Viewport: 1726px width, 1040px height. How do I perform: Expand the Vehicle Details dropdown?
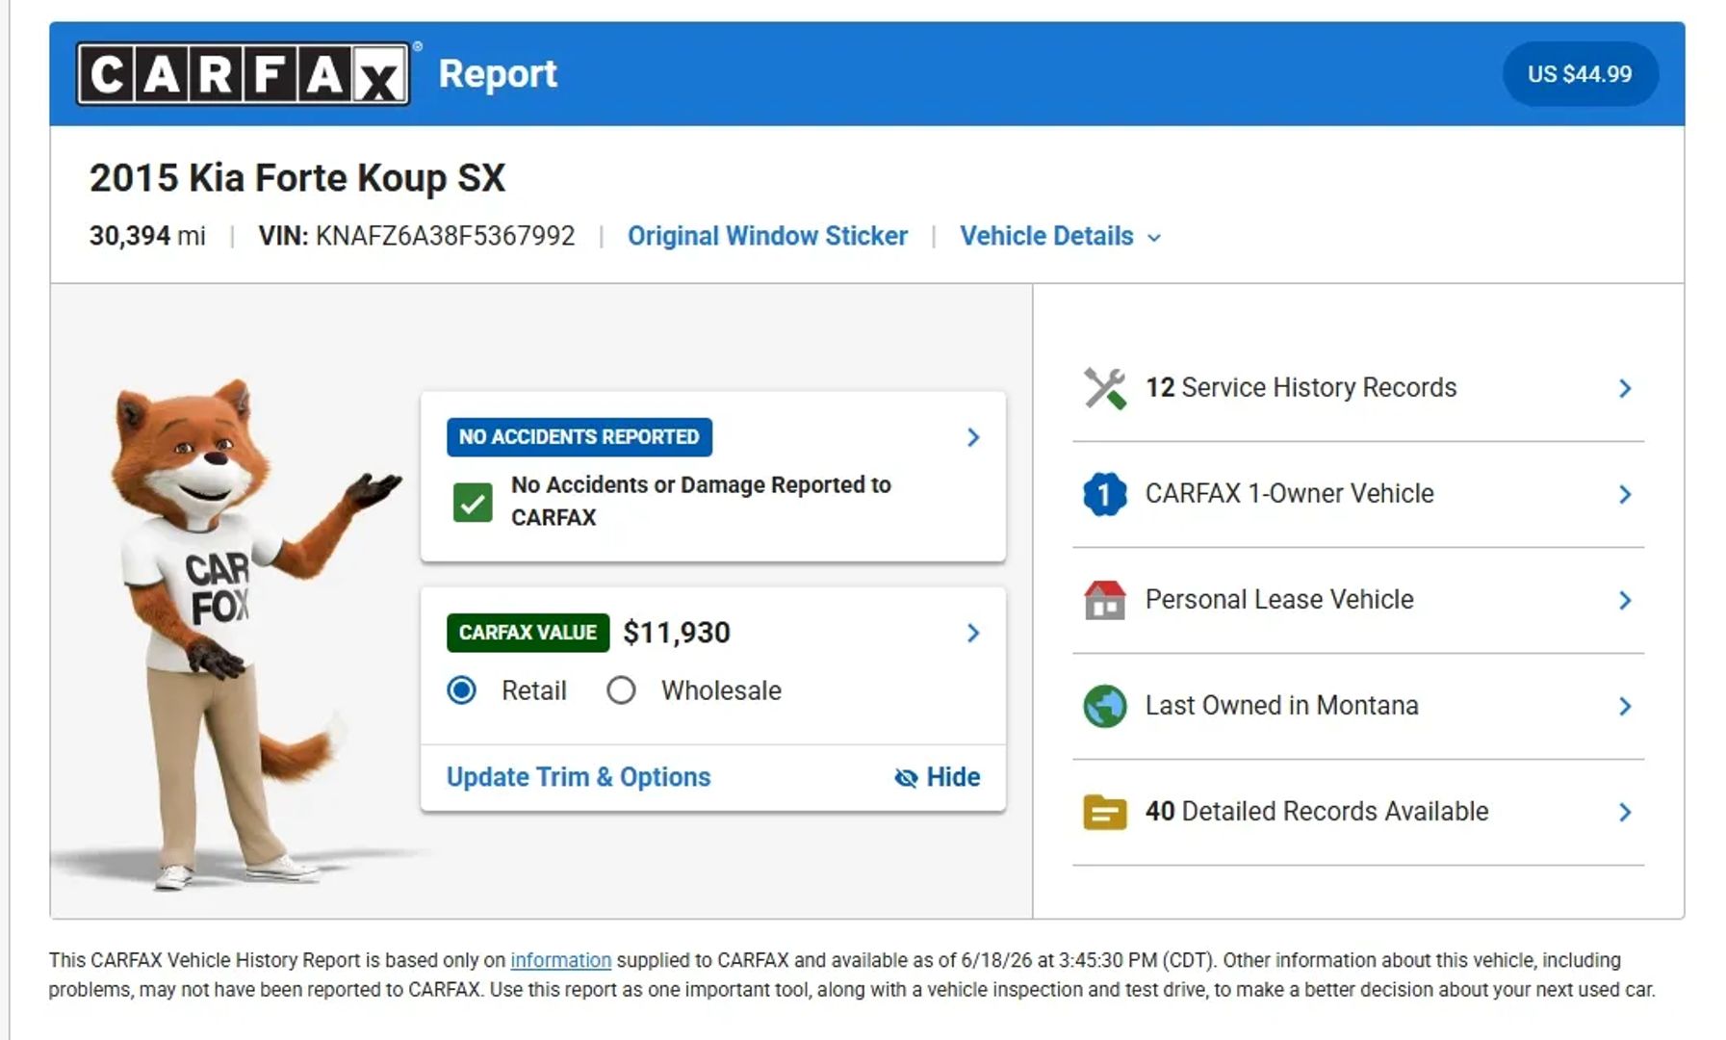(1061, 236)
